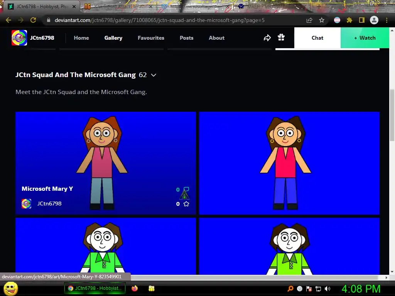The height and width of the screenshot is (296, 395).
Task: Click the scrollbar down arrow
Action: pos(392,272)
